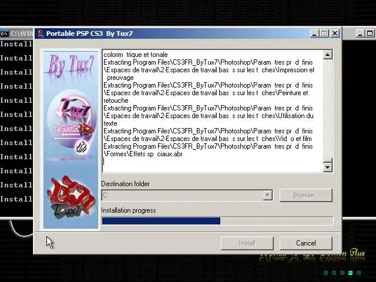Click the 'Installation progress' label
Viewport: 376px width, 282px height.
click(129, 210)
